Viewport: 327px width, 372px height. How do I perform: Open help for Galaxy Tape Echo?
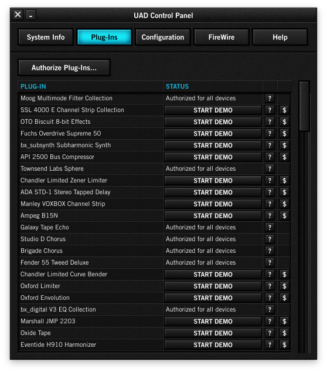(270, 228)
